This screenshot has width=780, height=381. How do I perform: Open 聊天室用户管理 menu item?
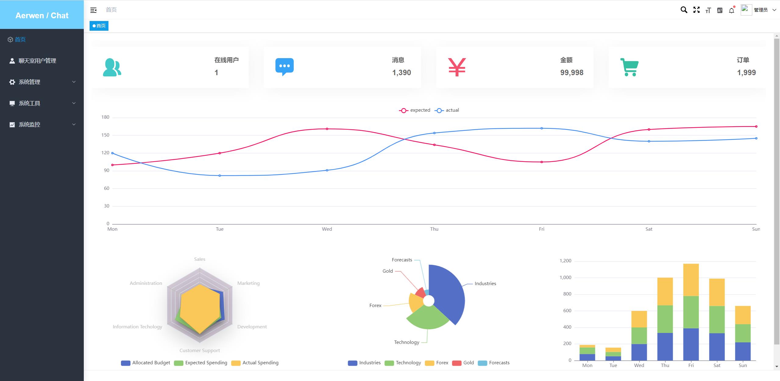coord(42,61)
